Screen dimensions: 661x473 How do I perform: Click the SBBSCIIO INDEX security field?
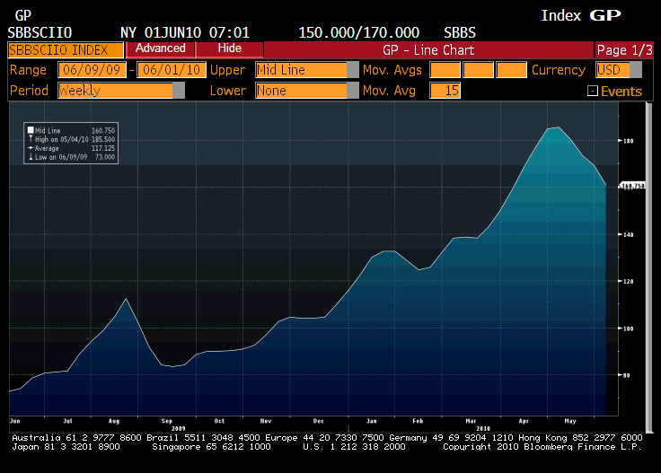(x=65, y=49)
